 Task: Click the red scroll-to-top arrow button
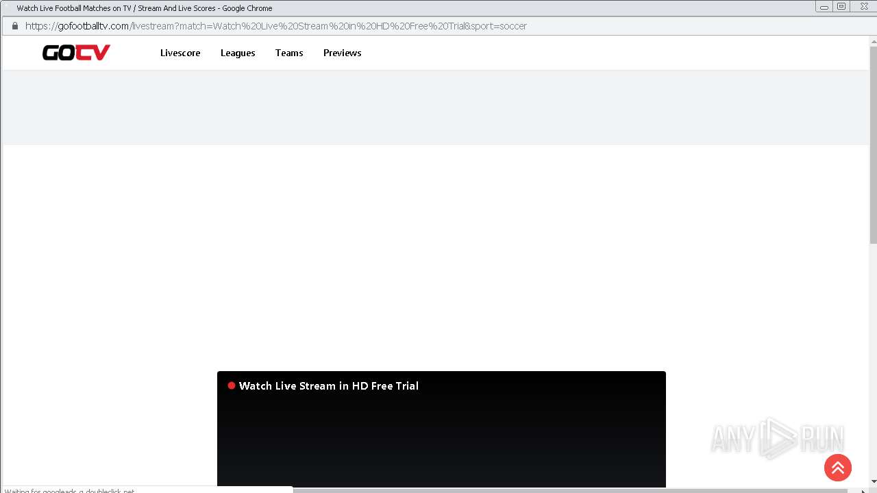click(837, 468)
